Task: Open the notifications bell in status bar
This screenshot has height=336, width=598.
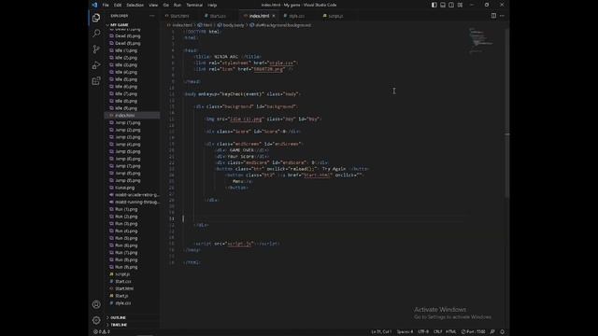Action: (502, 332)
